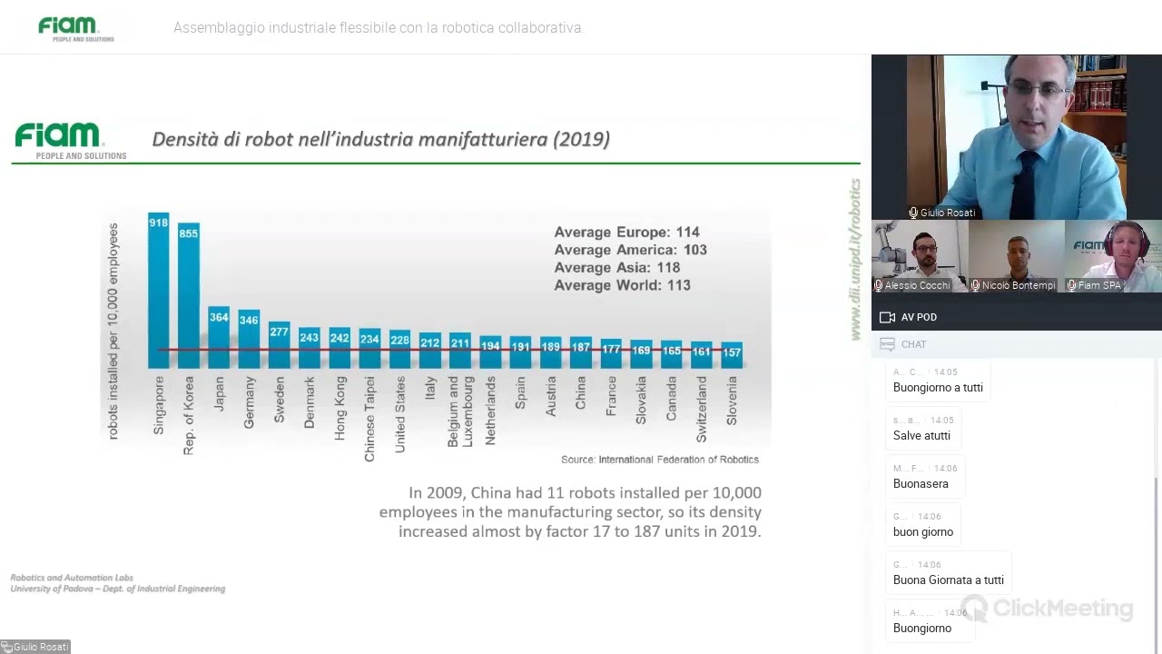Click the microphone icon beside Fiam SPA
Screen dimensions: 1162x654
pos(1071,285)
